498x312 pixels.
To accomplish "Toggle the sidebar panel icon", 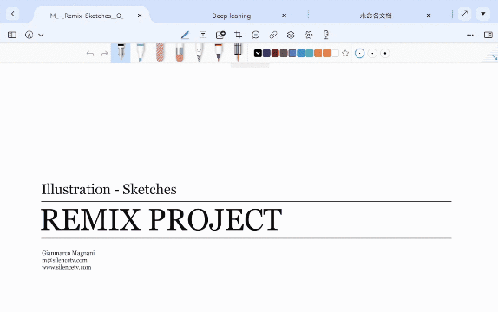I will (12, 35).
